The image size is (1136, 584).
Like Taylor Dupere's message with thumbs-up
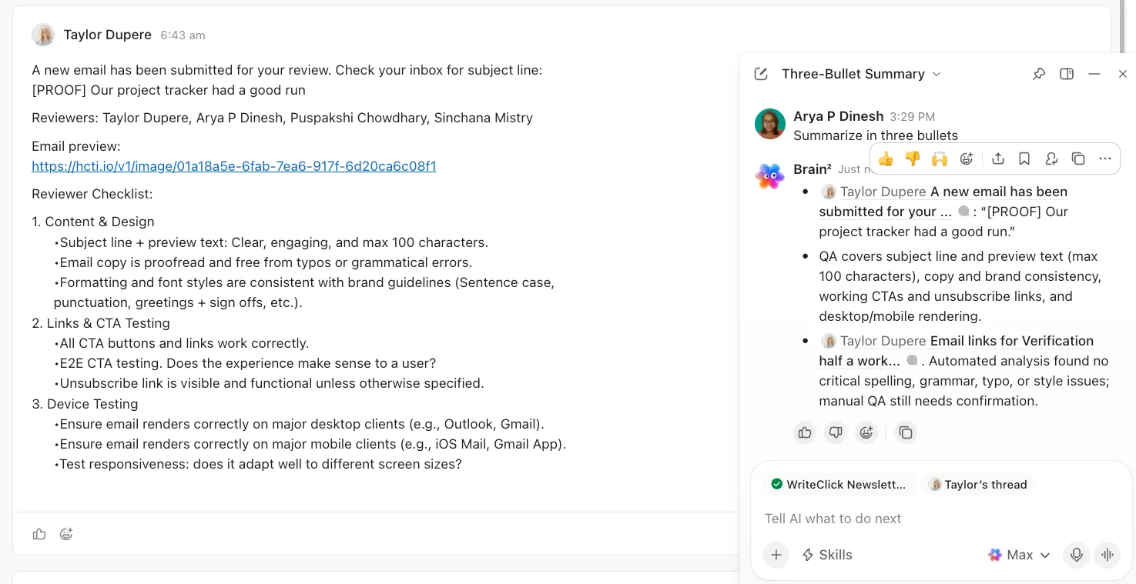point(39,534)
